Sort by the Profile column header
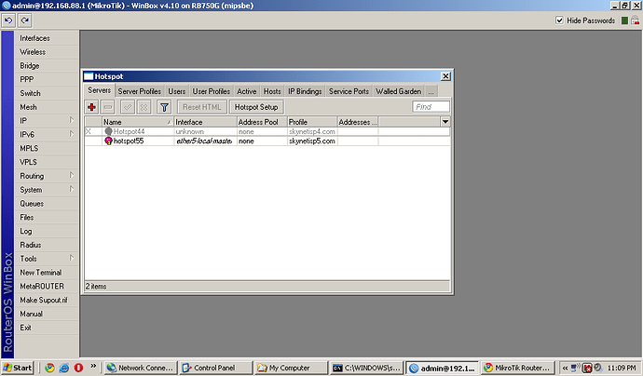643x376 pixels. 312,122
